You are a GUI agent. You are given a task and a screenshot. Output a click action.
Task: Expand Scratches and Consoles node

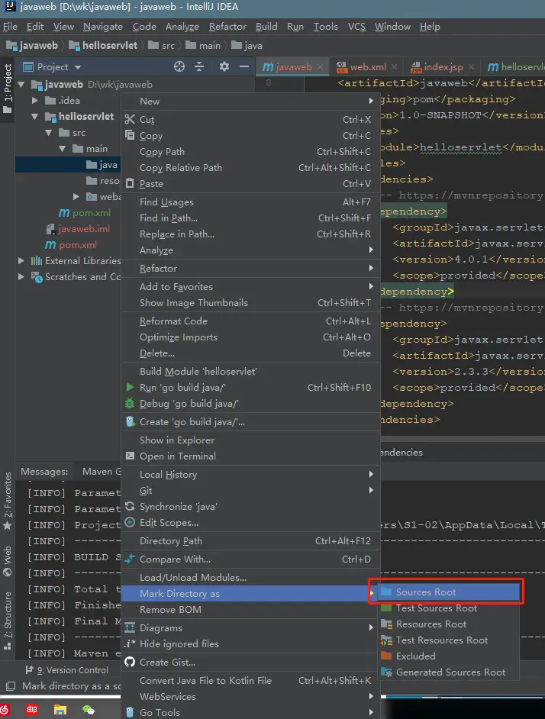21,276
